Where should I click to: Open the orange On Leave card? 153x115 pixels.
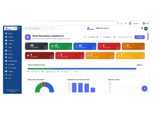[133, 46]
